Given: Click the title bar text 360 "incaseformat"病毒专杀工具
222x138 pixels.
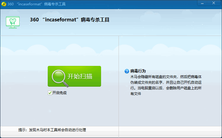Looking at the screenshot, I should click(36, 4).
